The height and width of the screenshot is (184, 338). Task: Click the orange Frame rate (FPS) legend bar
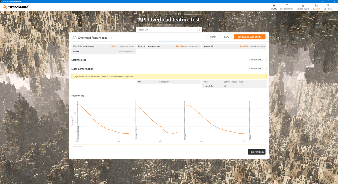(x=169, y=145)
